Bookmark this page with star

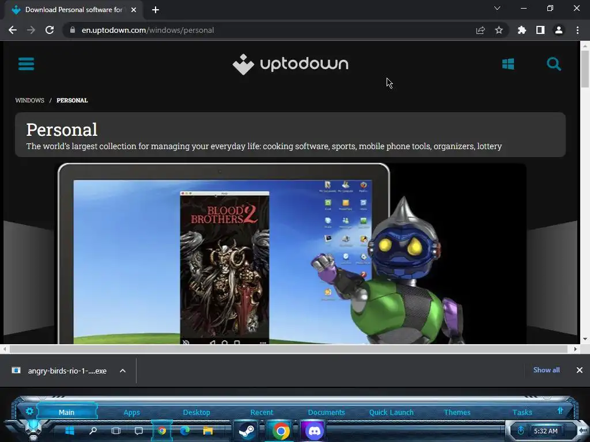498,30
